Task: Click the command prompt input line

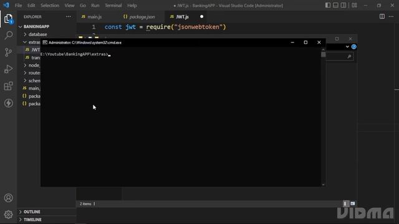Action: [75, 54]
